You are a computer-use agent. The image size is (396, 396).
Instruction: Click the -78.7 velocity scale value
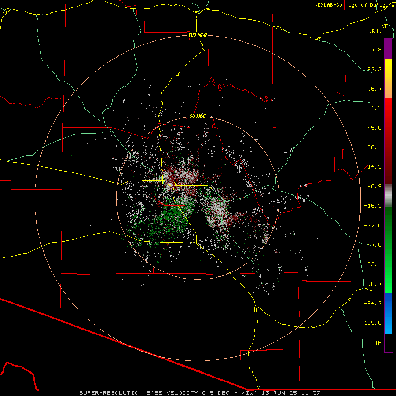coord(373,284)
